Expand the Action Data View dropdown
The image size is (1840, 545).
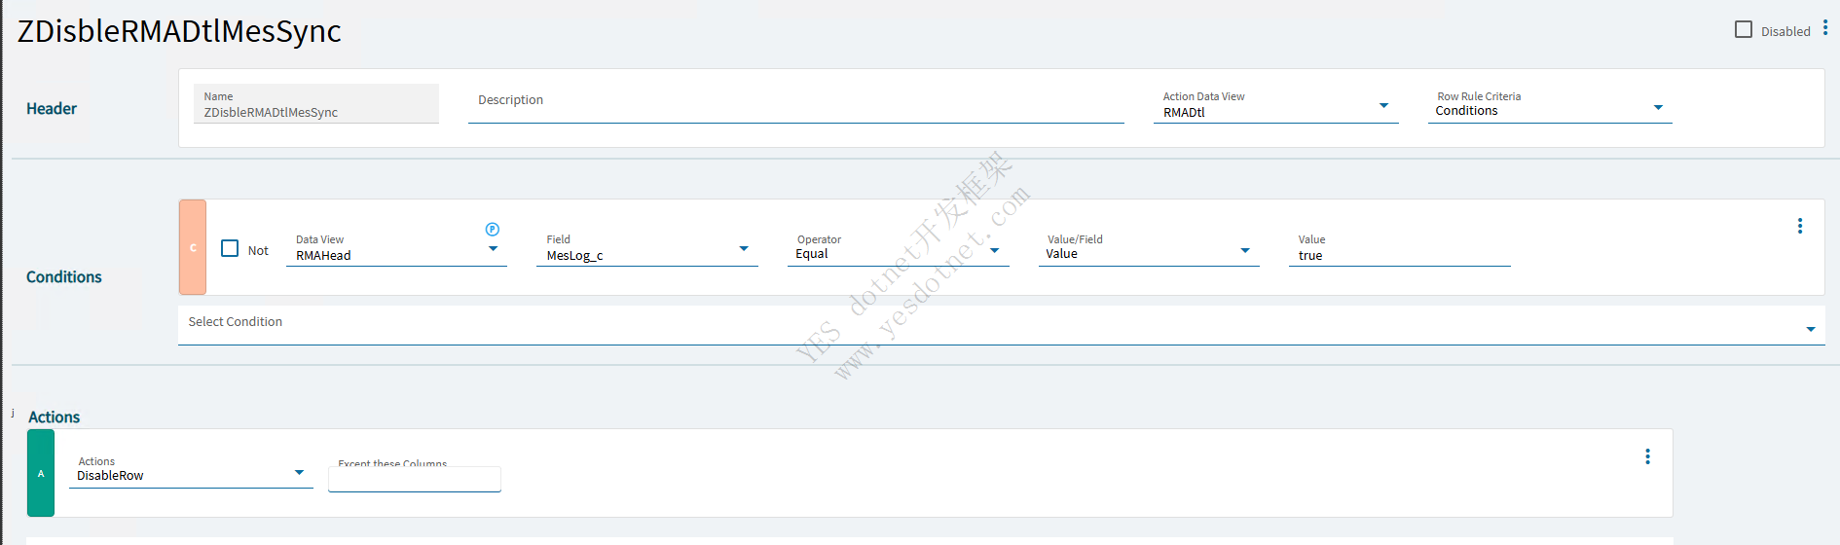coord(1383,106)
